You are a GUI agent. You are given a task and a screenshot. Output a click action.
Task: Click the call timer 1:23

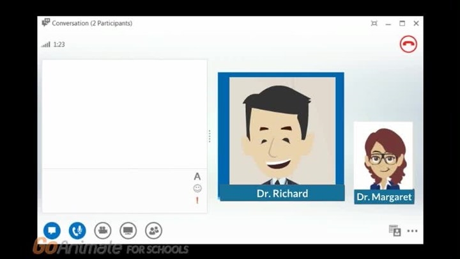(59, 45)
